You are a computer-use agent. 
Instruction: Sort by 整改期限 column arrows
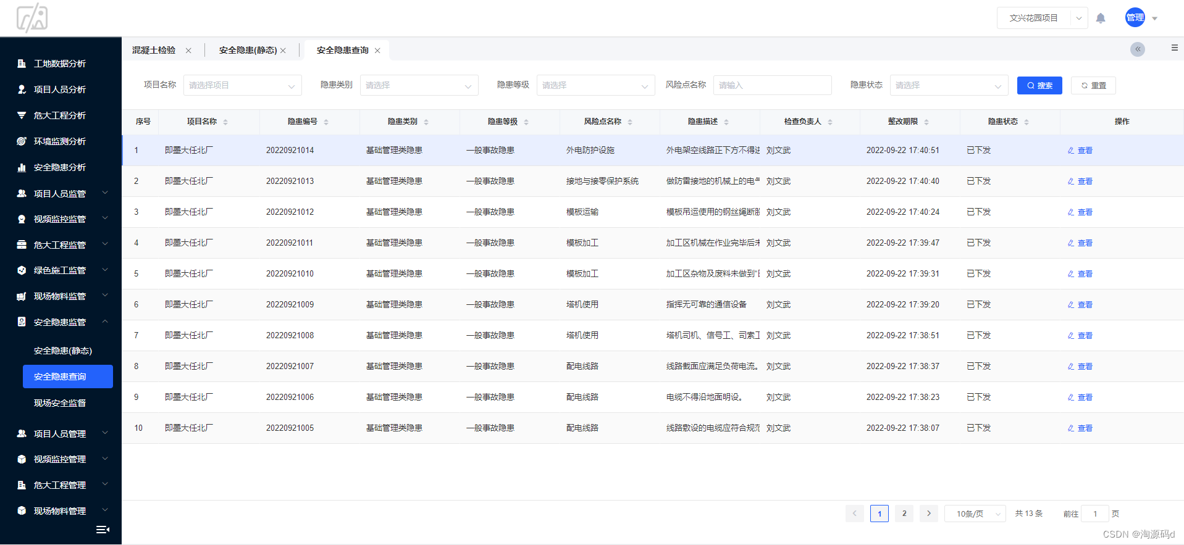click(926, 122)
